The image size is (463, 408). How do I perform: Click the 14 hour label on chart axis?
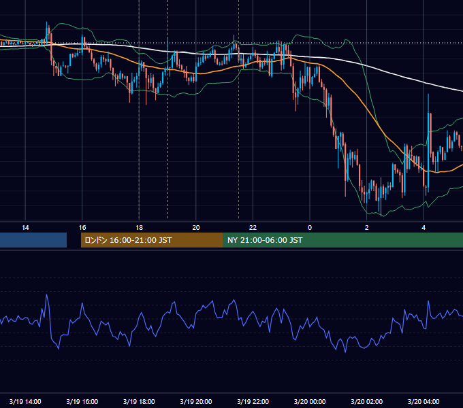tap(25, 228)
